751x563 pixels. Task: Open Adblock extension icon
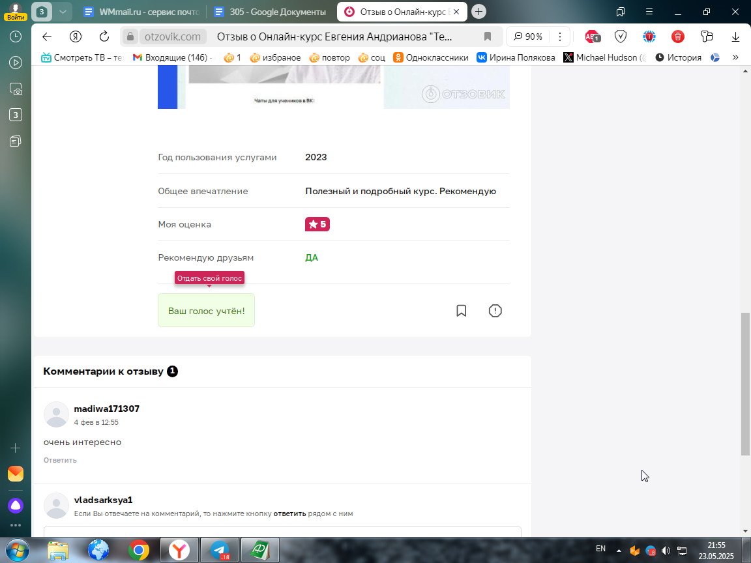[x=593, y=37]
